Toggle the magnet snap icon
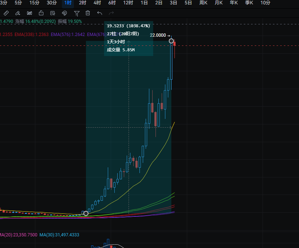299x248 pixels. [x=64, y=13]
